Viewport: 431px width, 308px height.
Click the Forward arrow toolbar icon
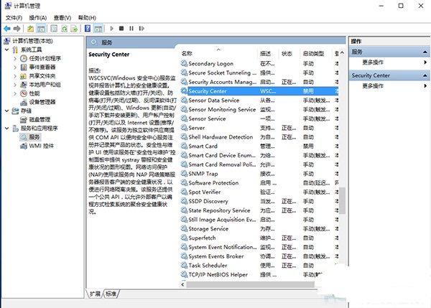(x=17, y=28)
